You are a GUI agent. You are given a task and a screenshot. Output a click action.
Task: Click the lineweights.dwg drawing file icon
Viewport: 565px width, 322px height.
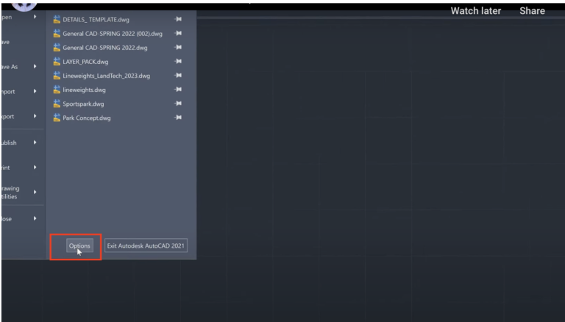pos(58,90)
